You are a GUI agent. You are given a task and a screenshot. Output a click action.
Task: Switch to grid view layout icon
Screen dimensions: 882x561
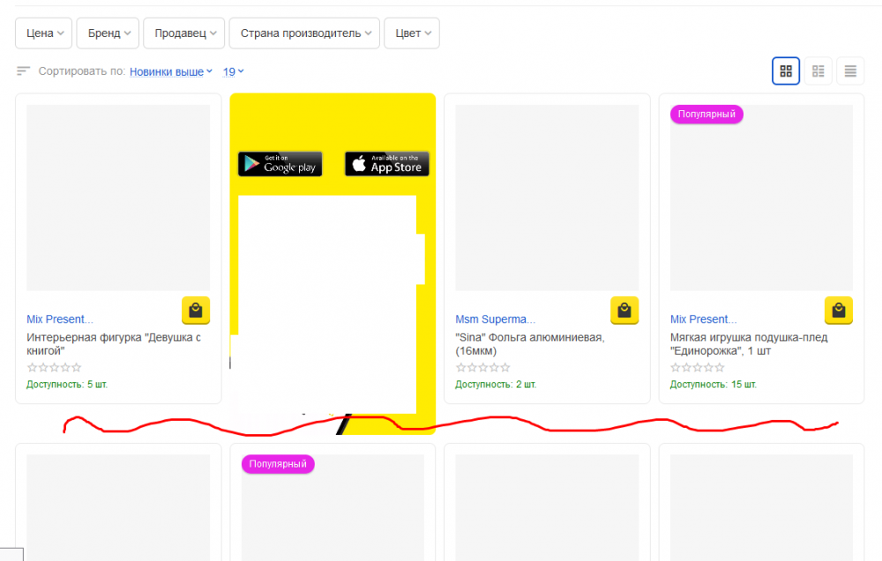click(x=786, y=71)
